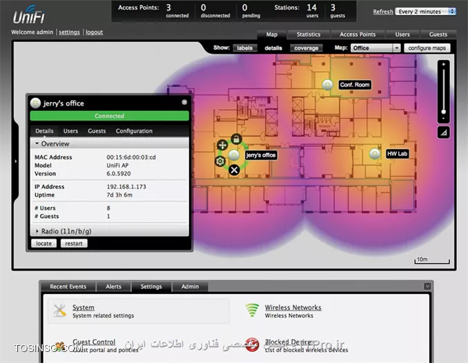Click the move icon beside jerry's office AP
The image size is (468, 363).
click(222, 146)
